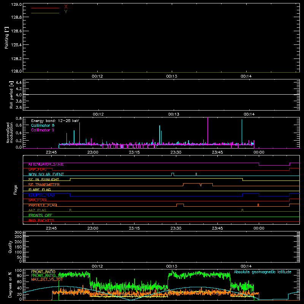Click the cyan Collimator 8 legend entry
The height and width of the screenshot is (304, 304).
coord(43,125)
